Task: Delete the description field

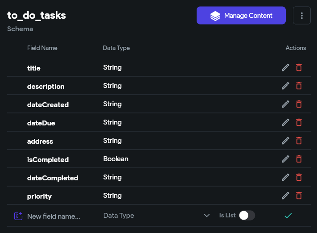Action: point(299,86)
